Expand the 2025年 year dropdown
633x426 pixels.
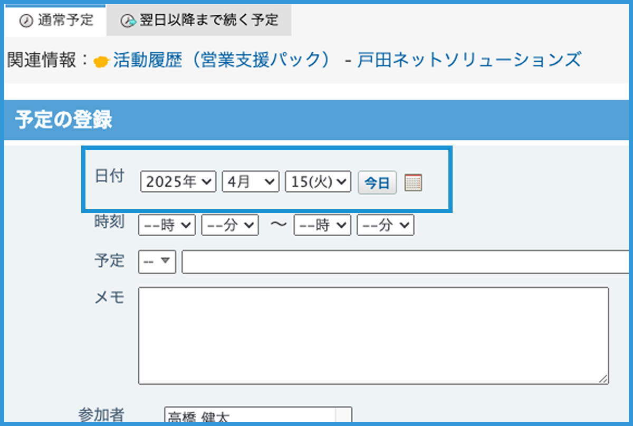point(178,182)
